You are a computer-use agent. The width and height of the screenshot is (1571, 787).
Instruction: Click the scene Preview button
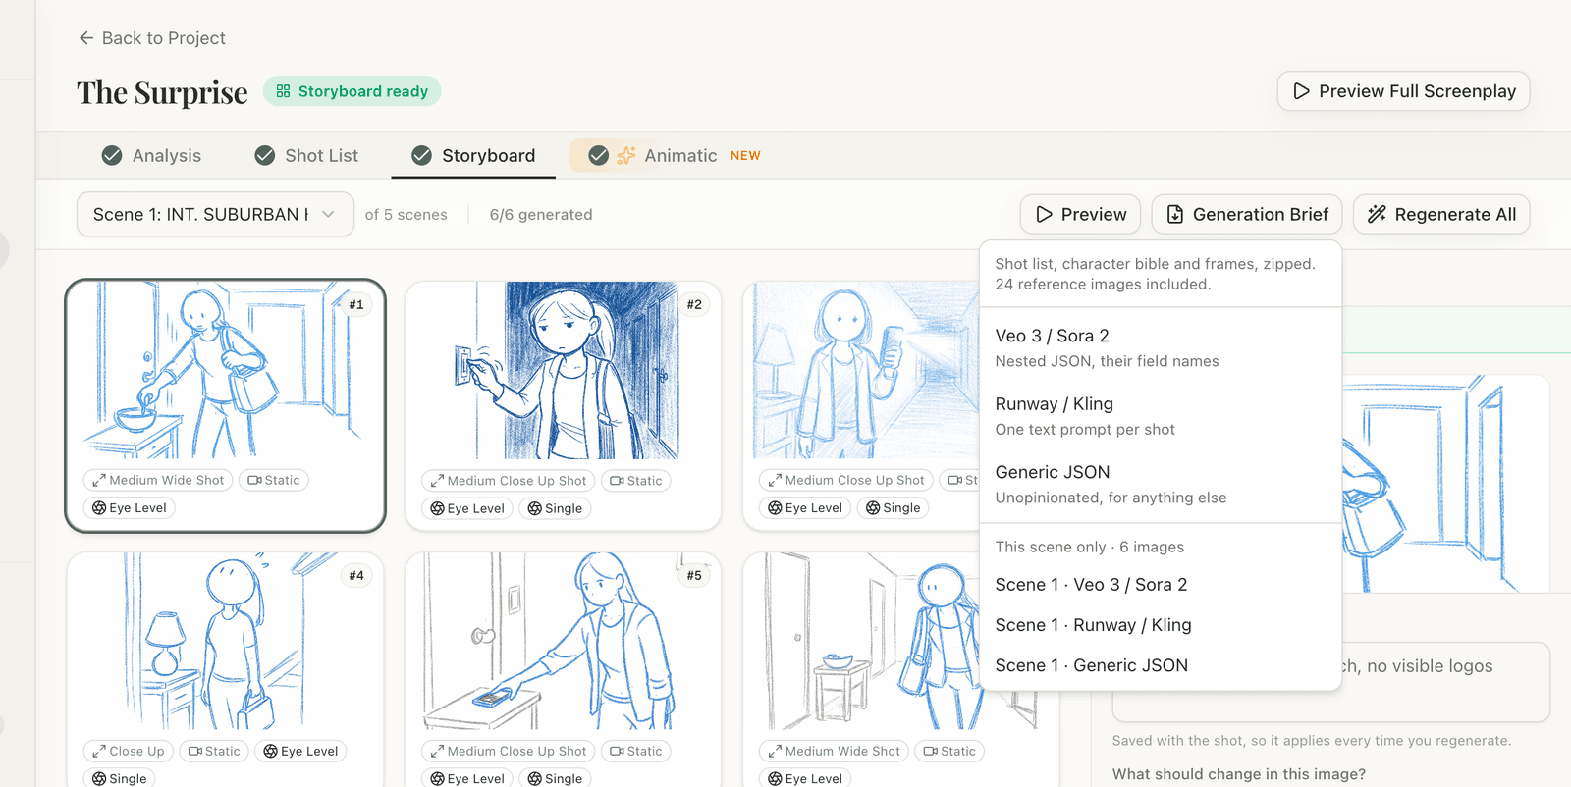click(1080, 214)
